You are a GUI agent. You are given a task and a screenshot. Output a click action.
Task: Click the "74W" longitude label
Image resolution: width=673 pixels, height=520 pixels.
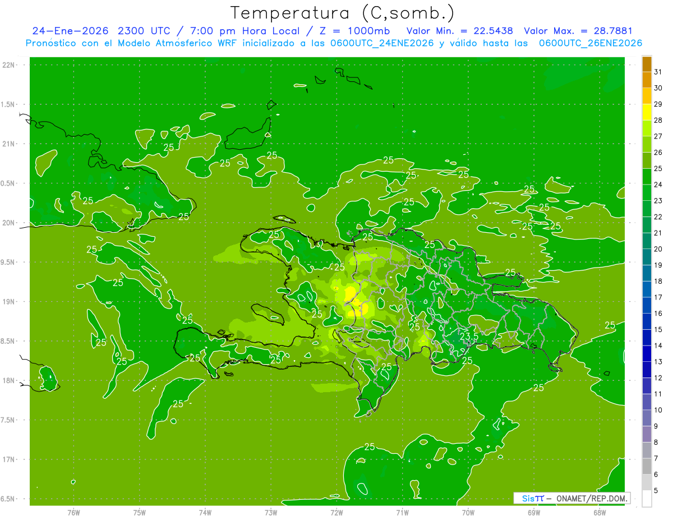[205, 513]
